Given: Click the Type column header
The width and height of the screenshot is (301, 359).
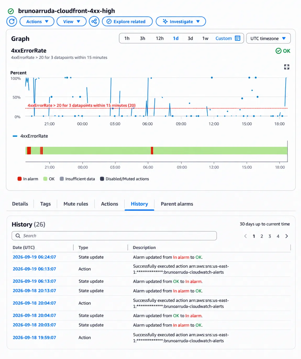Looking at the screenshot, I should [83, 247].
